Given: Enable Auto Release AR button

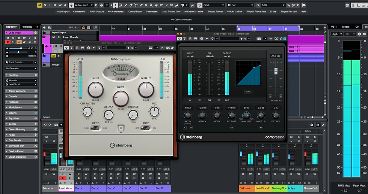Looking at the screenshot, I should tap(231, 128).
